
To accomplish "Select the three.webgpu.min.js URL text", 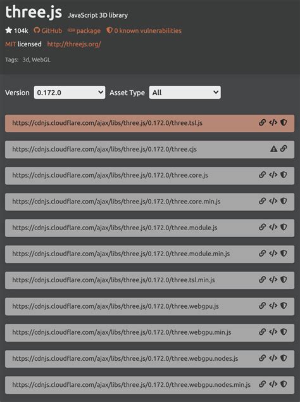I will (122, 332).
